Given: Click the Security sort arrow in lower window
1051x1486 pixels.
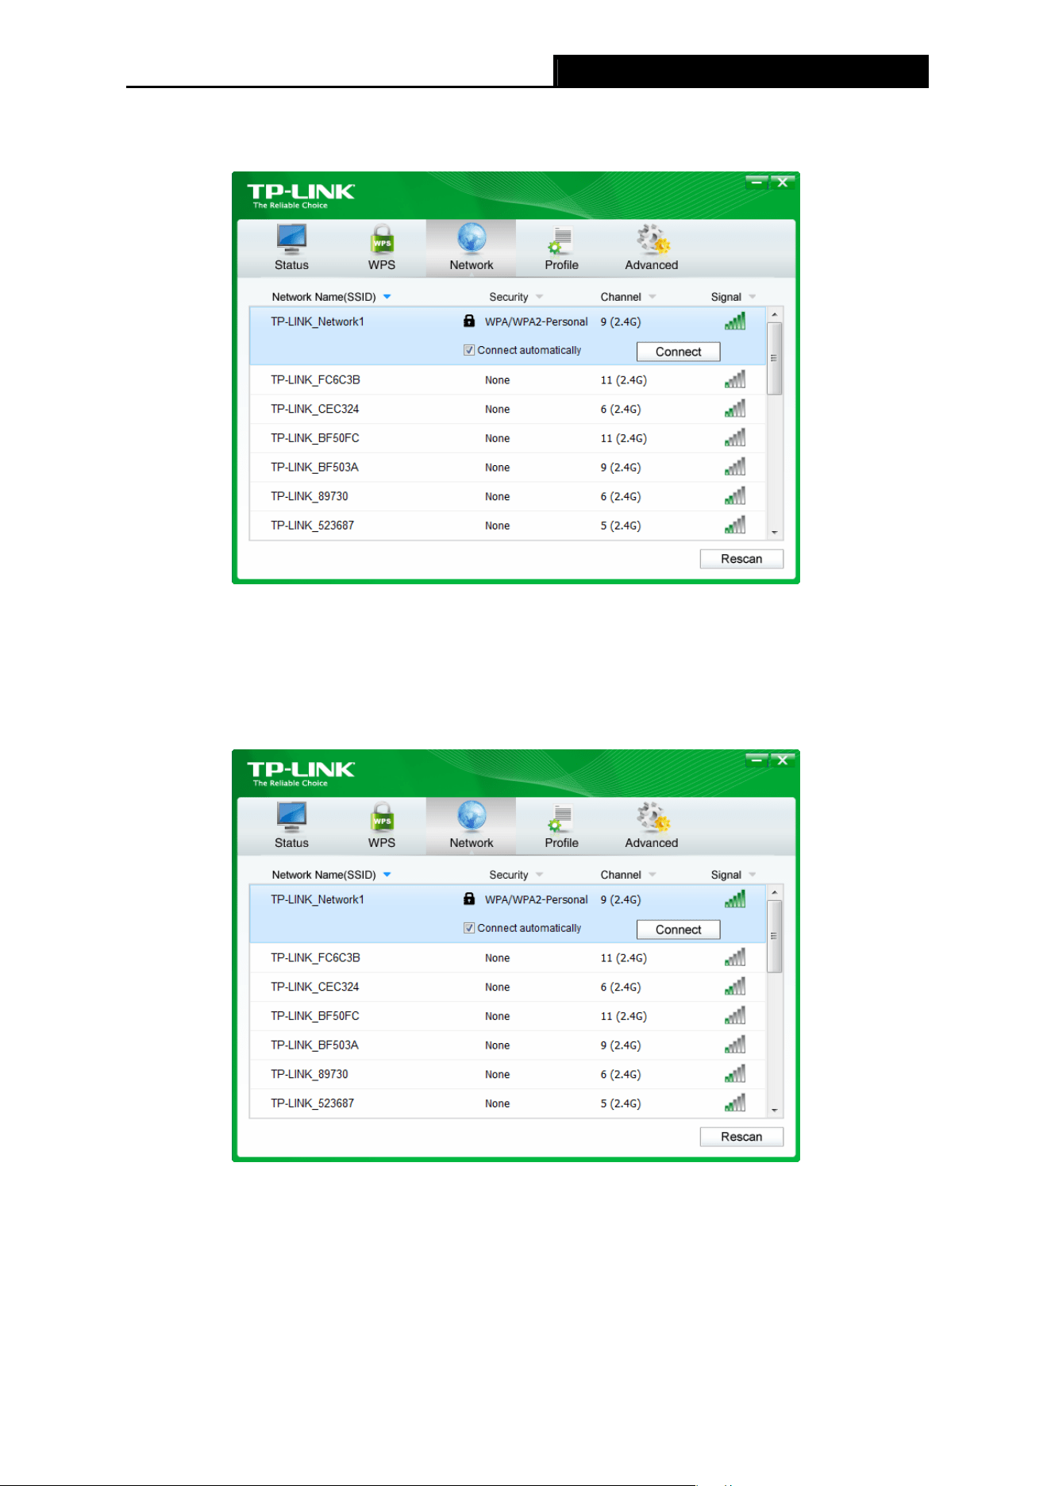Looking at the screenshot, I should [540, 875].
